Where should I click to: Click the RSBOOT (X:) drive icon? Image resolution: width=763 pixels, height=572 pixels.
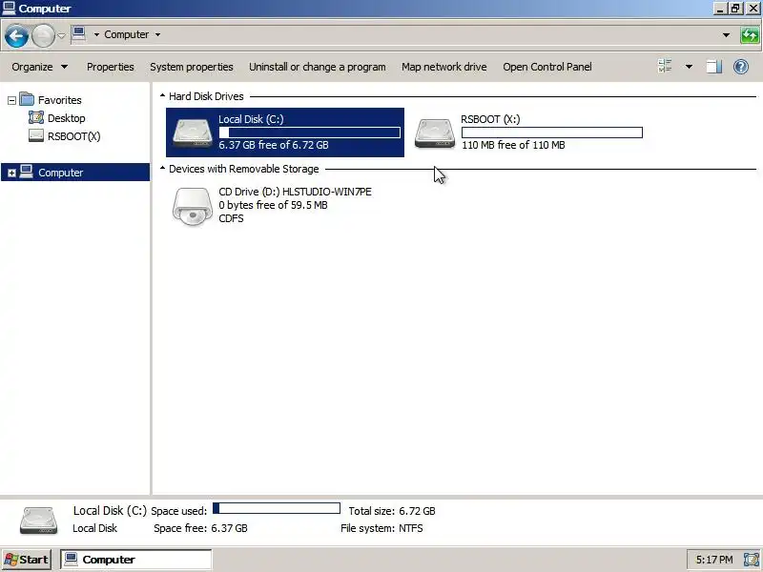coord(435,132)
